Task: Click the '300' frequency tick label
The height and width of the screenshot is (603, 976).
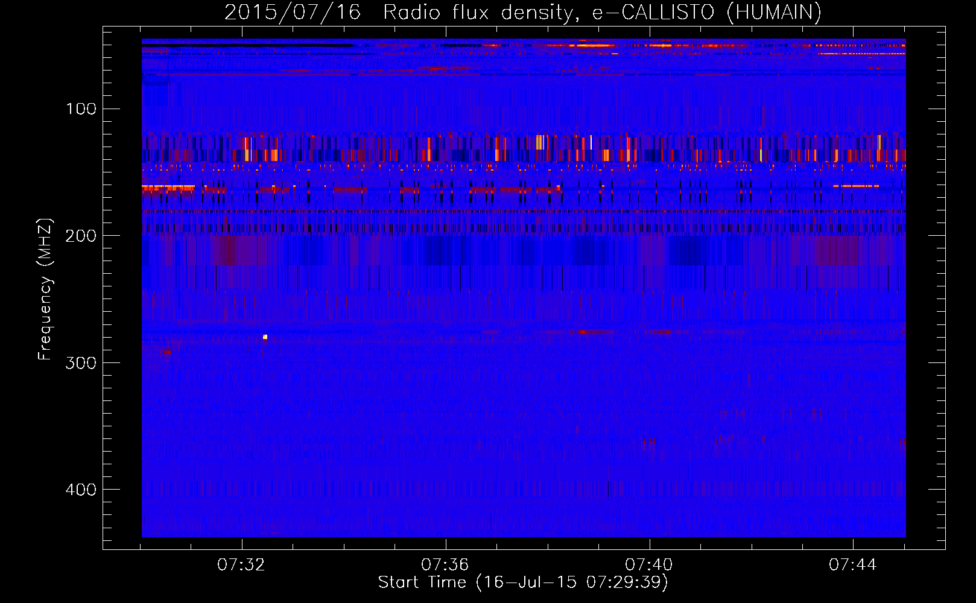Action: 81,362
